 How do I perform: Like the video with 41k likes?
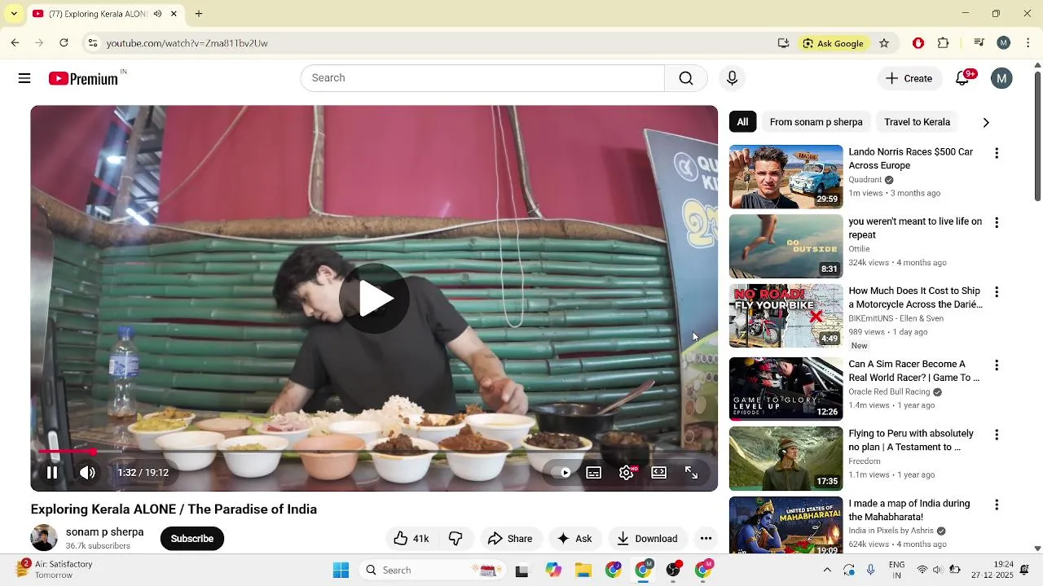click(411, 538)
